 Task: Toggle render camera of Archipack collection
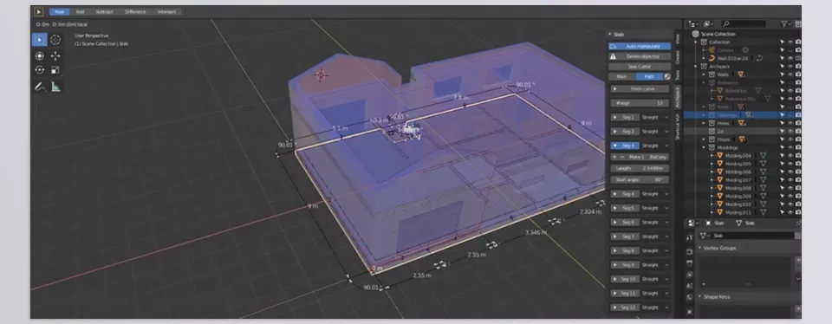click(798, 67)
